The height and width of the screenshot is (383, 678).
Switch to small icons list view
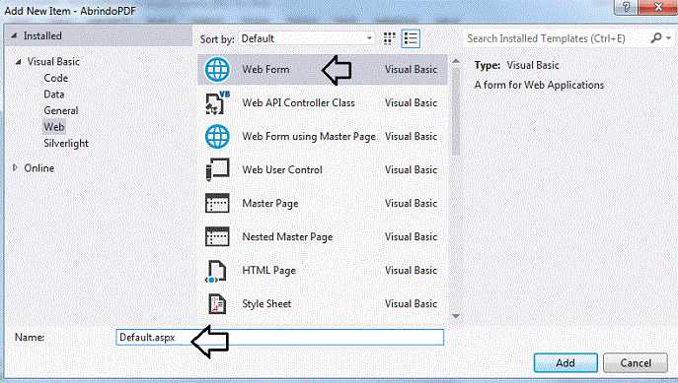411,38
